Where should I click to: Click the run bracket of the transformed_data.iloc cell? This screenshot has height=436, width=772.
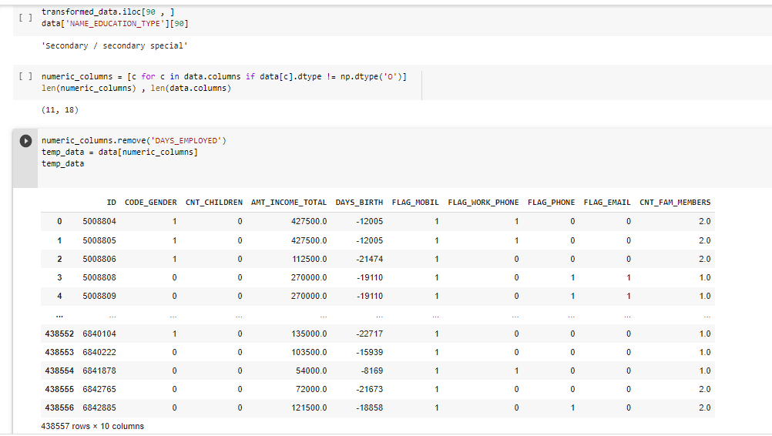(x=25, y=18)
